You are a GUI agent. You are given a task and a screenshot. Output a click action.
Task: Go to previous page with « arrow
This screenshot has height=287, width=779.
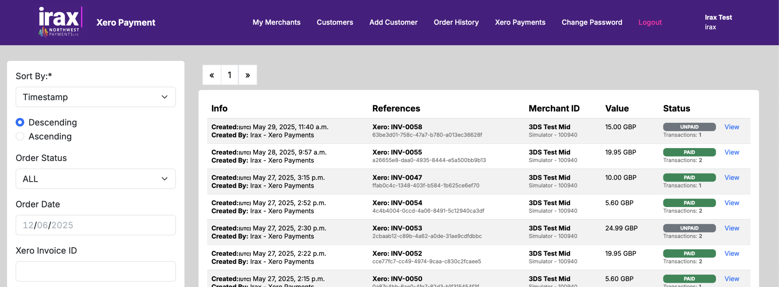tap(212, 75)
